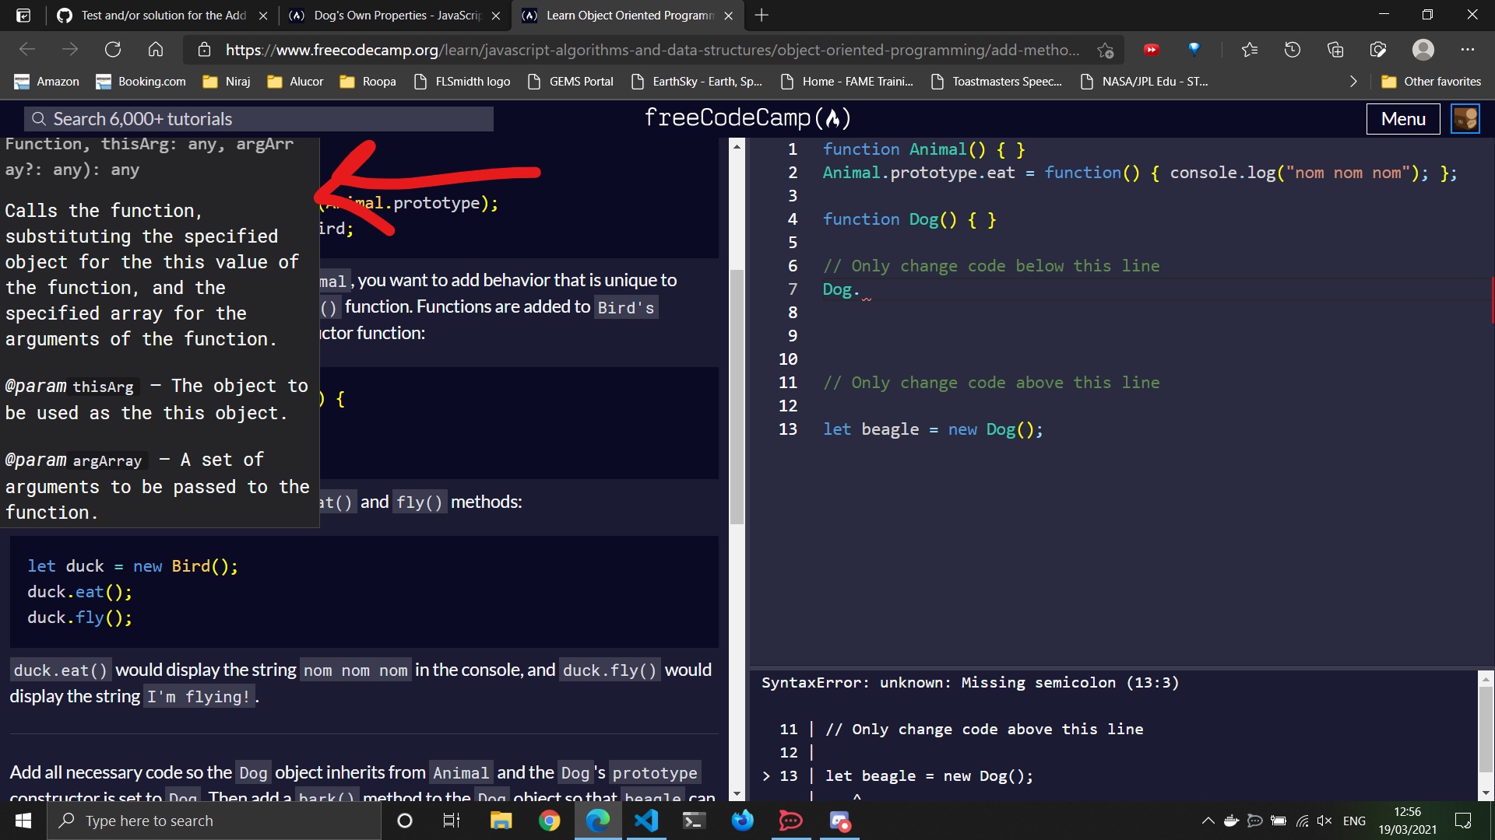Click the freeCodeCamp Menu button

pos(1402,119)
